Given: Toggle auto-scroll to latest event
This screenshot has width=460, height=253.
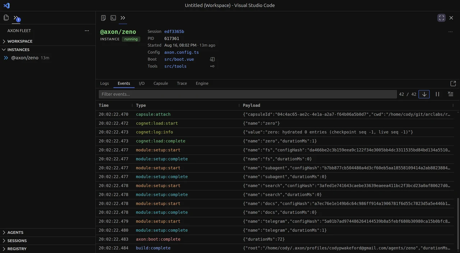Looking at the screenshot, I should tap(424, 94).
